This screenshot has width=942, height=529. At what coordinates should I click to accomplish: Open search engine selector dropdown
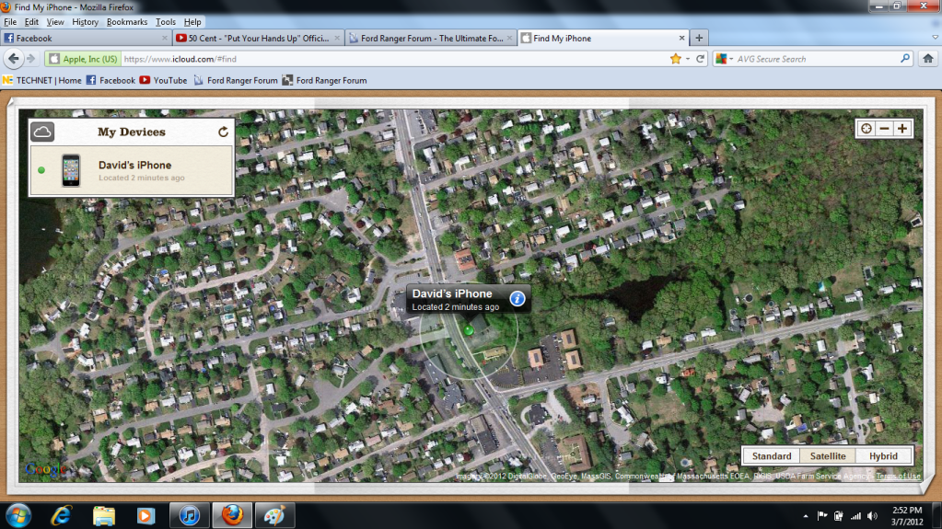coord(724,59)
